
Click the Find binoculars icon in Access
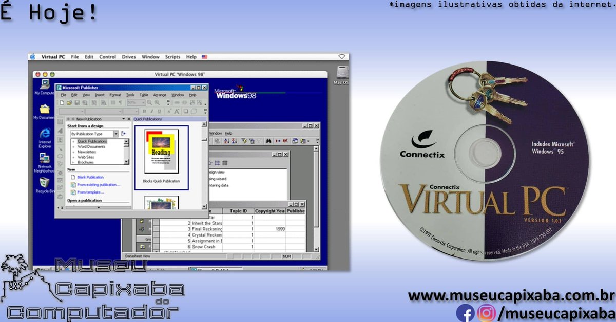(268, 141)
